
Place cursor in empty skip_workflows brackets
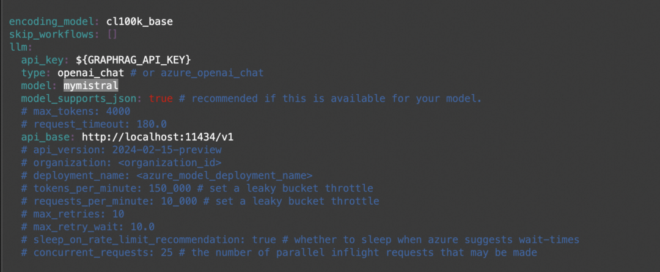coord(112,34)
